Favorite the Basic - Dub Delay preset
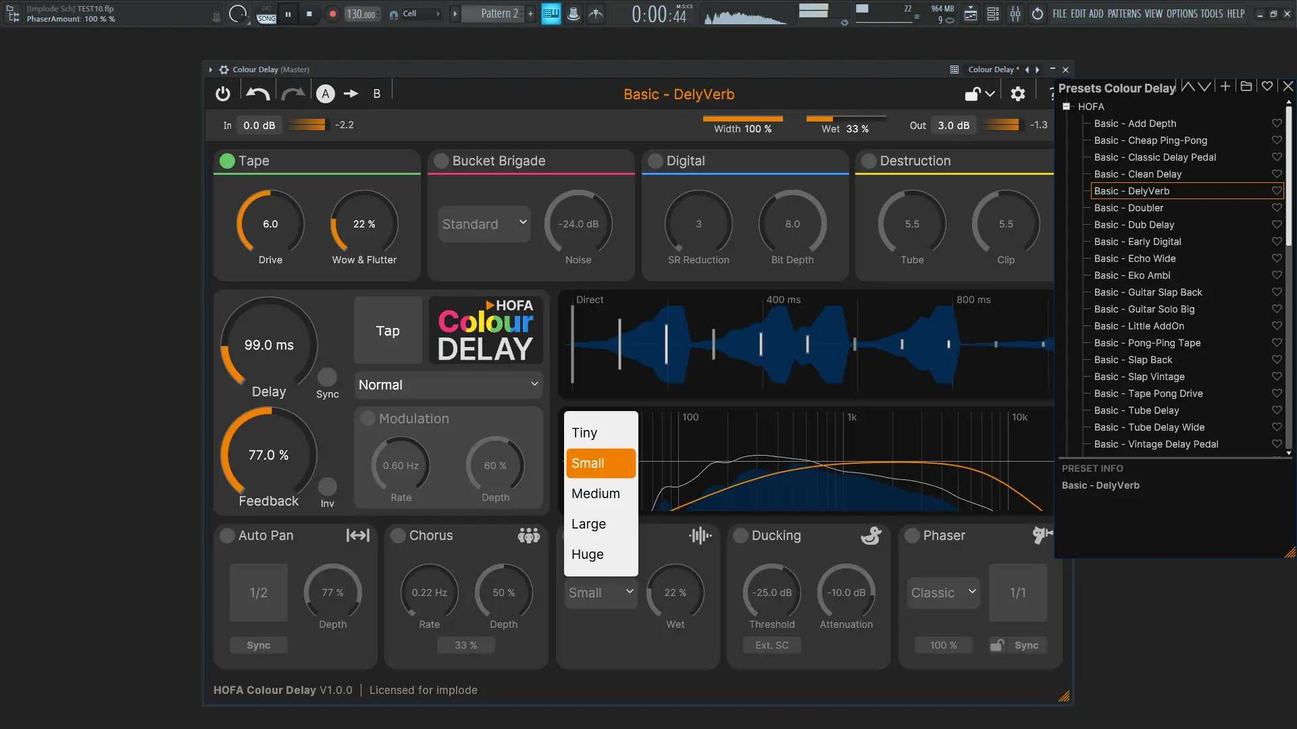 coord(1276,225)
